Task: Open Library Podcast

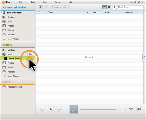Action: pyautogui.click(x=11, y=72)
